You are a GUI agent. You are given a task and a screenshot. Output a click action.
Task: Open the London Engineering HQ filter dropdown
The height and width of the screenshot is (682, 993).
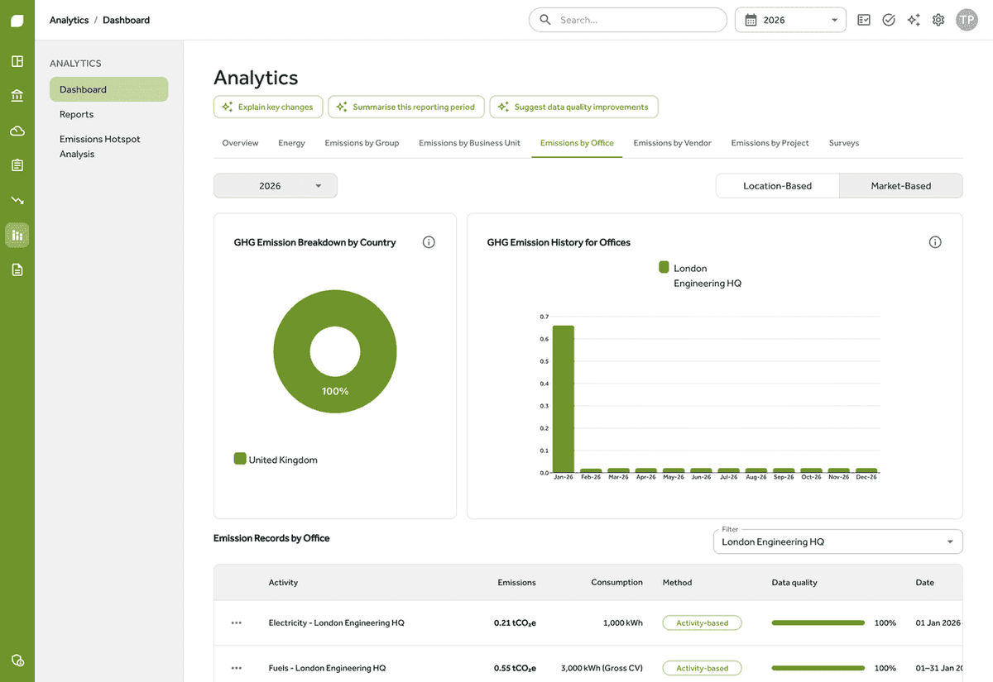[x=838, y=541]
